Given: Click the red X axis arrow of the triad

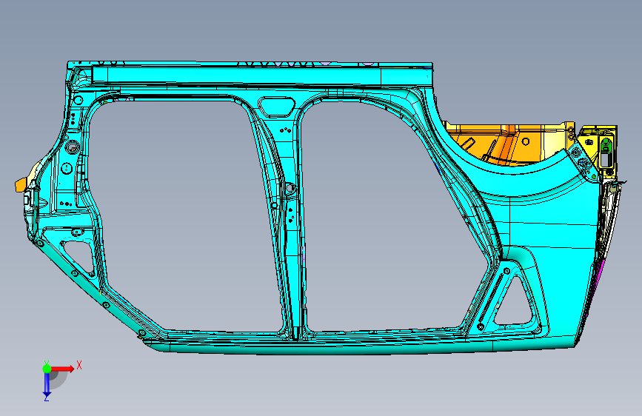Looking at the screenshot, I should pos(62,369).
